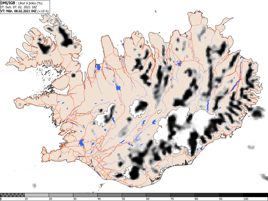Click the small gray fog patch in the sea southwest of Iceland
Screen dimensions: 268x201
coord(34,185)
